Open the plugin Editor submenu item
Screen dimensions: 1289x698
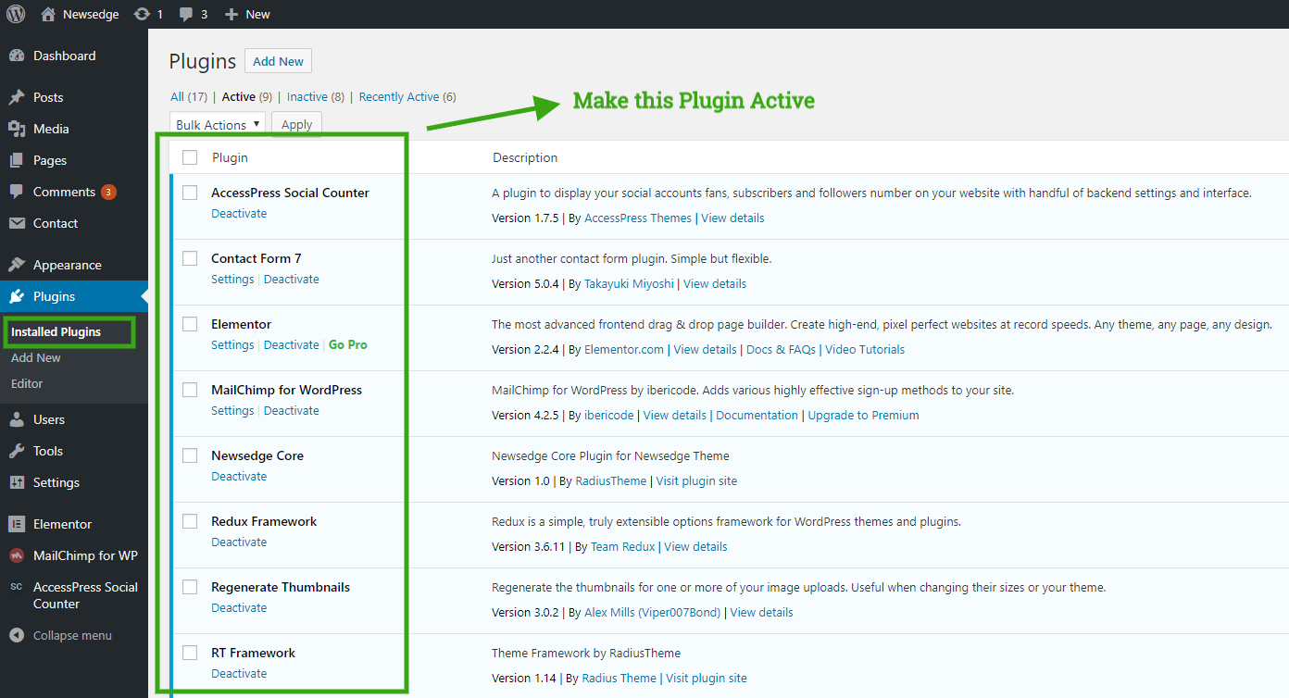click(27, 383)
